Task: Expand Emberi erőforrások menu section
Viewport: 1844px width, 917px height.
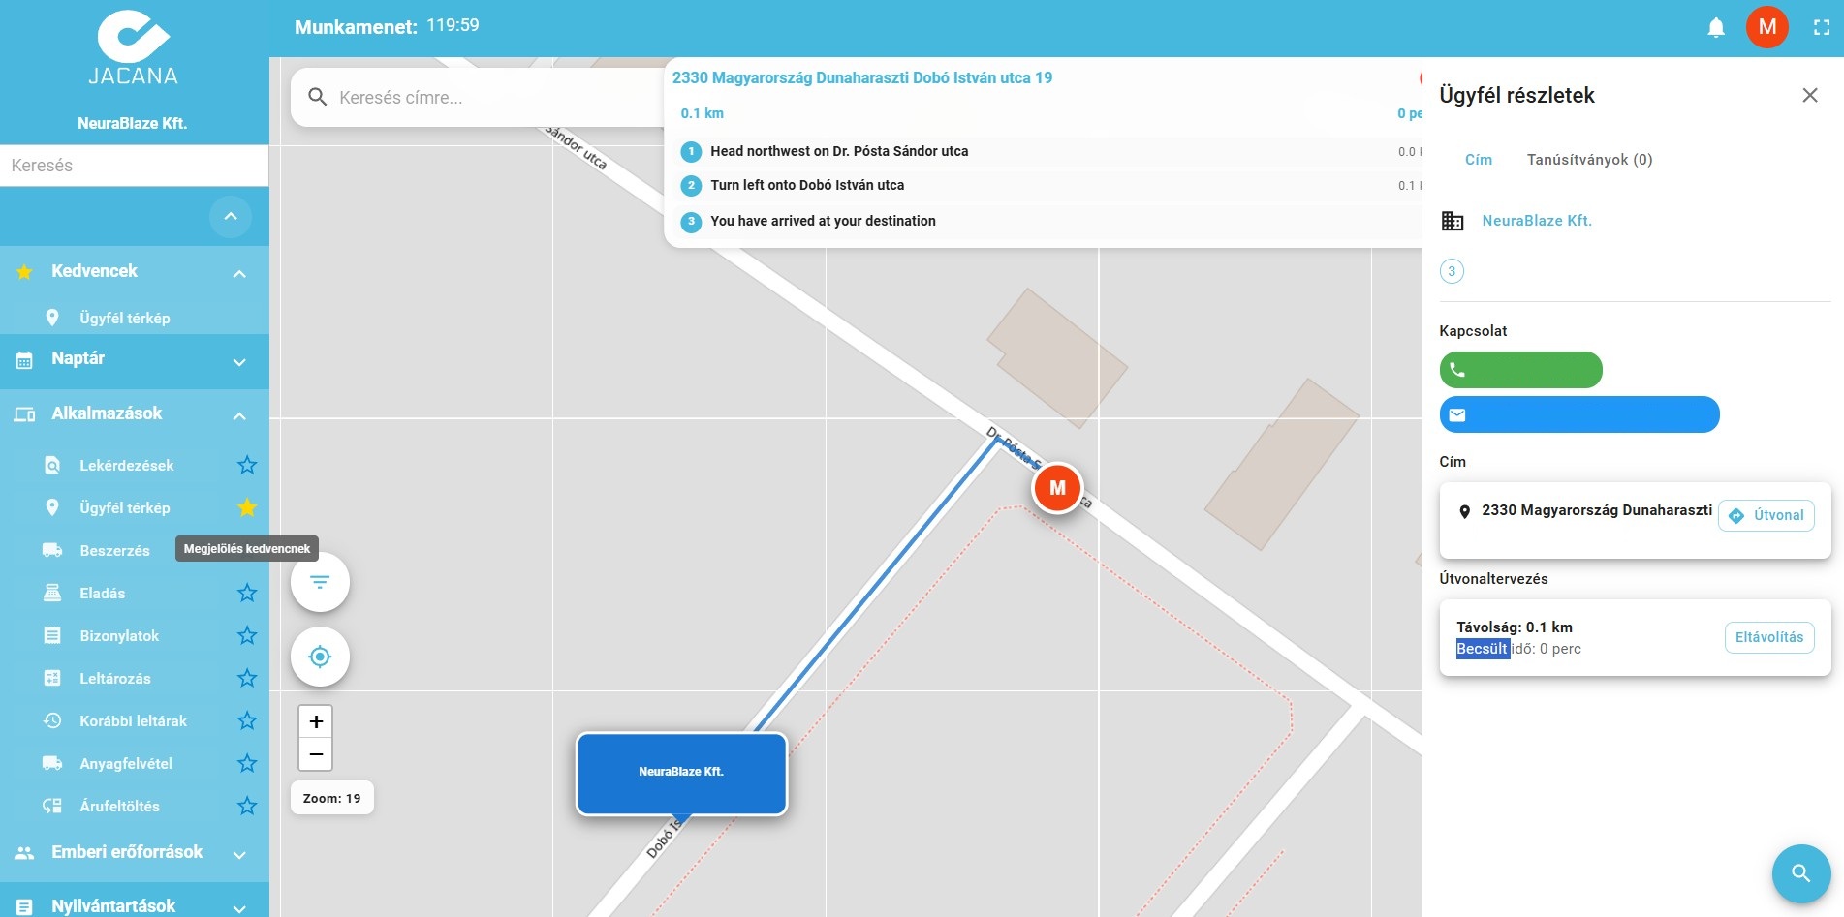Action: pos(239,855)
